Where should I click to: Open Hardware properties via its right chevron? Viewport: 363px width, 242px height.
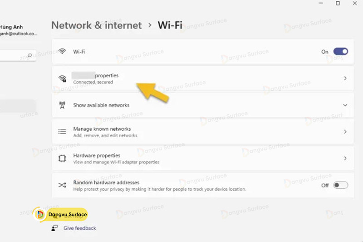click(x=345, y=158)
